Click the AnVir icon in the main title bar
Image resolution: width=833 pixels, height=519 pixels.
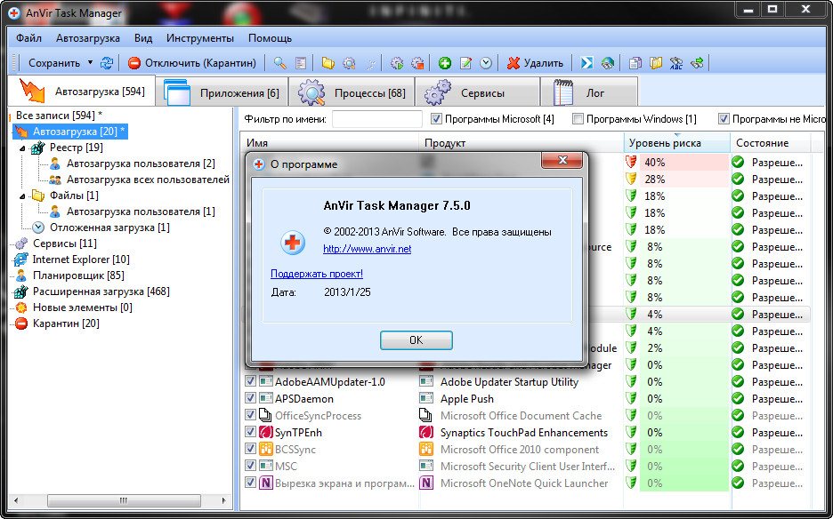tap(14, 12)
